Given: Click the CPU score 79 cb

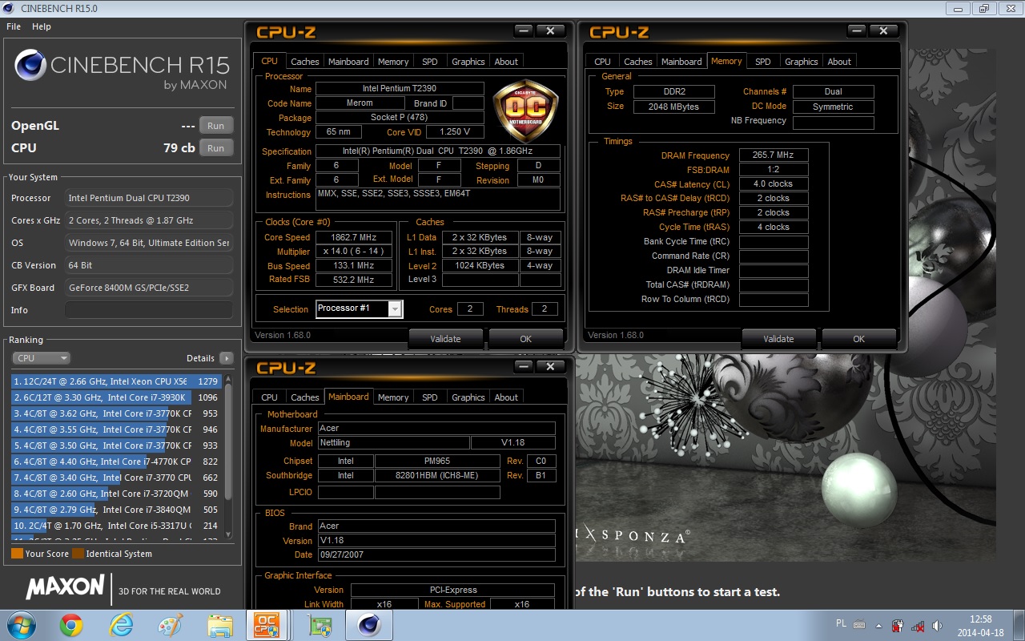Looking at the screenshot, I should pyautogui.click(x=179, y=148).
